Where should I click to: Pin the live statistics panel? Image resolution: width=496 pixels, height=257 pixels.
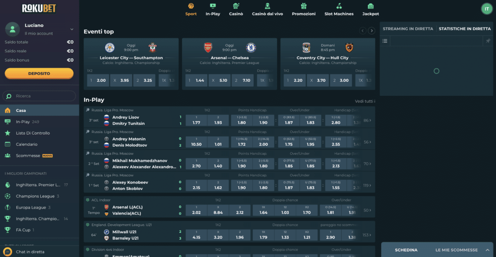488,41
